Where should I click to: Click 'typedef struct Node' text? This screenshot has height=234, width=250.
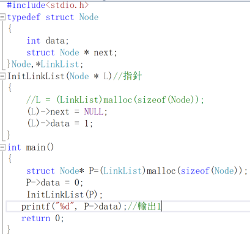53,17
